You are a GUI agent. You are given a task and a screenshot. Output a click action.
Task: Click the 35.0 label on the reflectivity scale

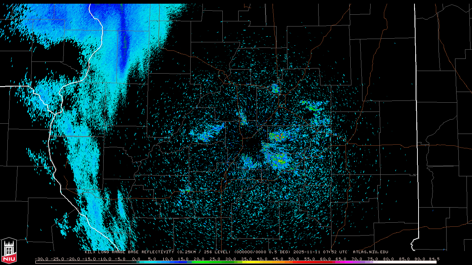pos(247,259)
